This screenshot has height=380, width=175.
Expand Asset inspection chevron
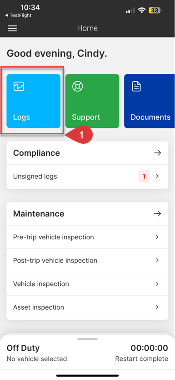click(157, 307)
